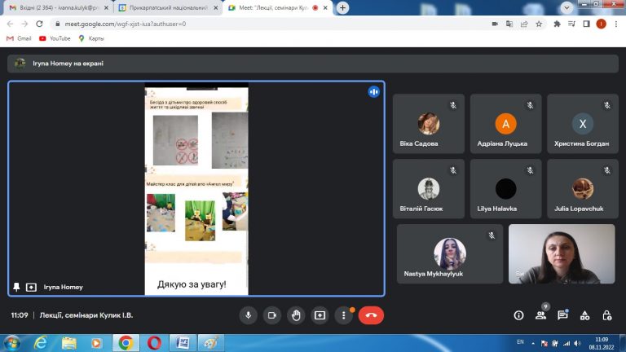Switch to the Прикарпатський національний tab
Image resolution: width=626 pixels, height=352 pixels.
(168, 7)
